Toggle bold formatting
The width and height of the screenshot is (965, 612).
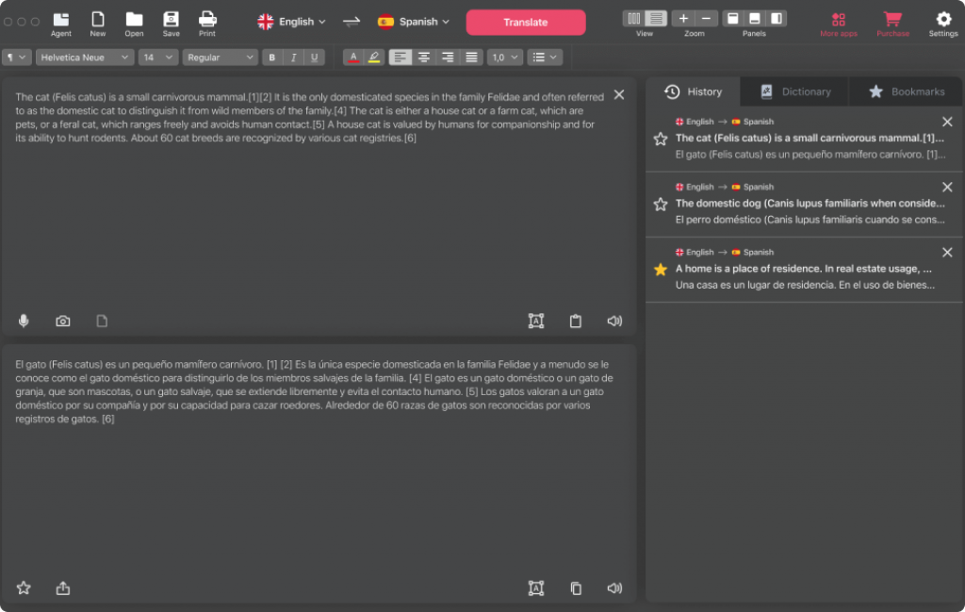(271, 57)
